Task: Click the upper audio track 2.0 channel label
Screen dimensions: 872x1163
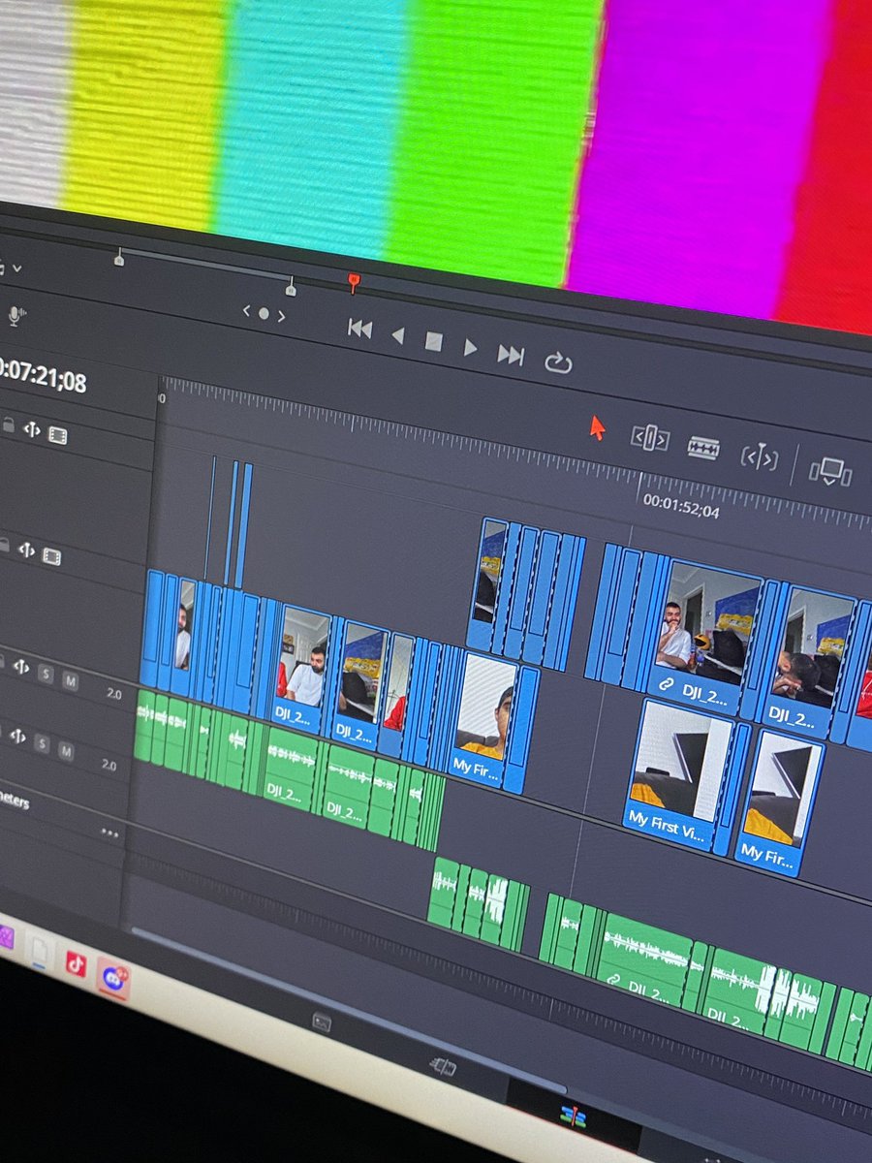Action: 113,695
